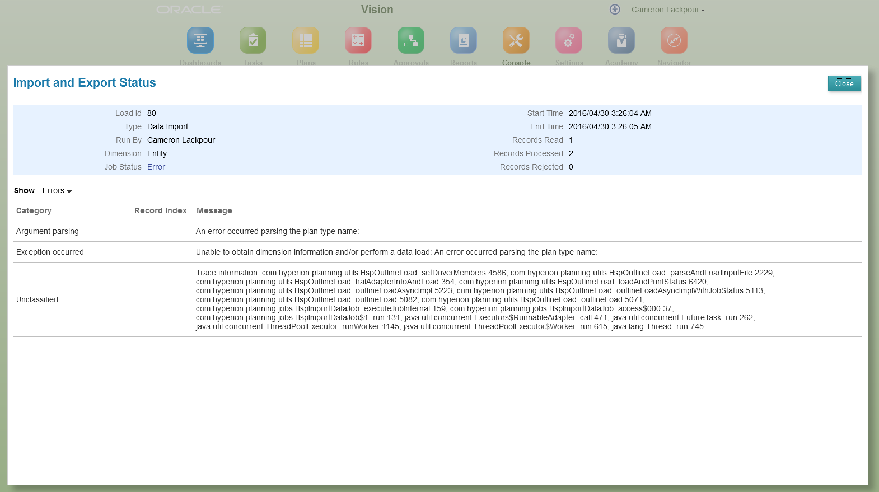Screen dimensions: 879x492
Task: Select the Argument parsing row
Action: point(438,231)
